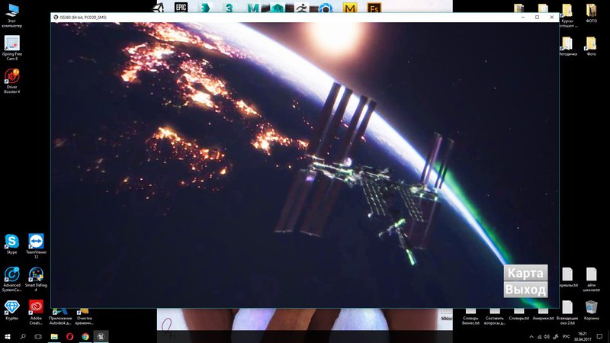Open Chrome from the taskbar
The width and height of the screenshot is (610, 343).
85,336
